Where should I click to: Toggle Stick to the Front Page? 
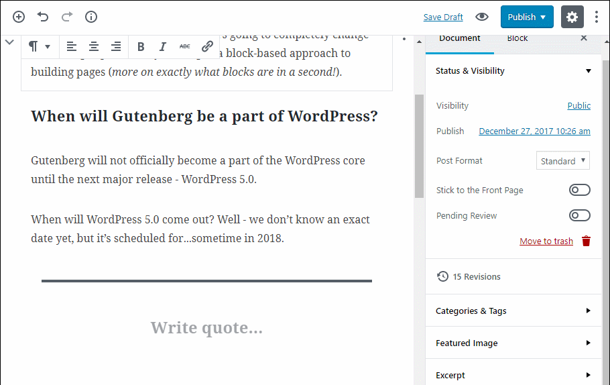click(580, 190)
